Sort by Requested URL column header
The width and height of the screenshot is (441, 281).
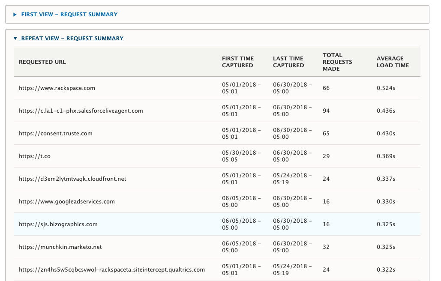coord(42,62)
